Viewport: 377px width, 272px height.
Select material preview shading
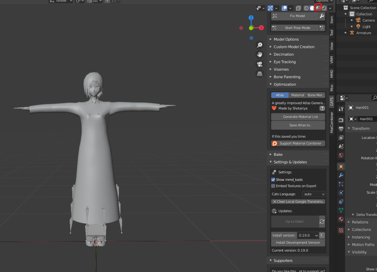[x=318, y=8]
